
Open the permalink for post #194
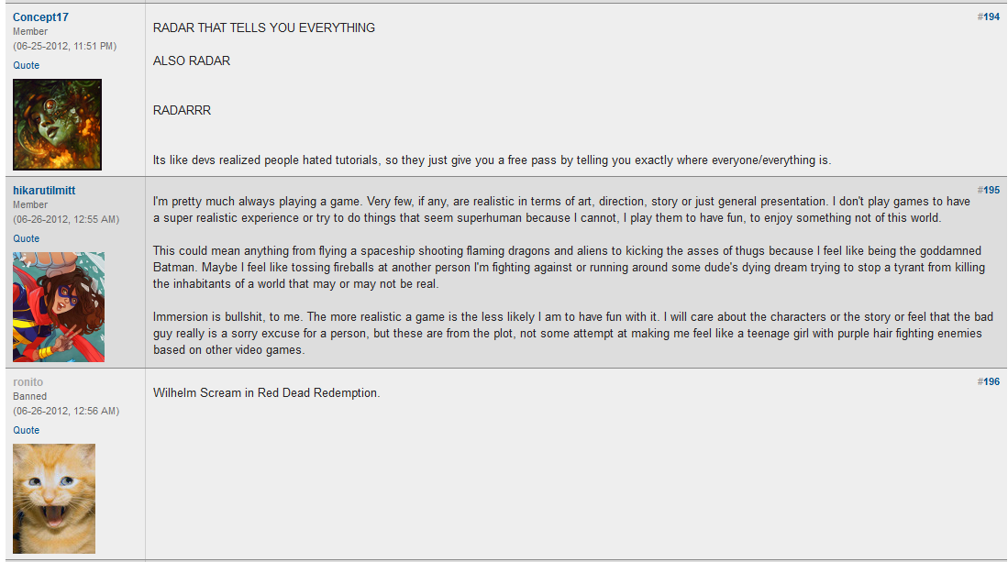(989, 17)
